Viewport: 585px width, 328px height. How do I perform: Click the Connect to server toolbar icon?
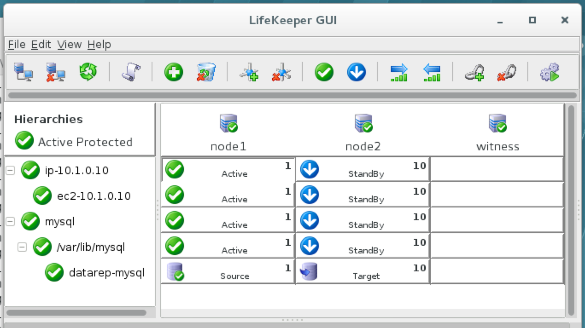23,72
